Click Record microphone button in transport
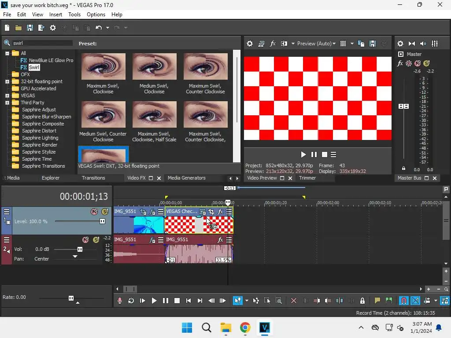451x338 pixels. [x=120, y=301]
